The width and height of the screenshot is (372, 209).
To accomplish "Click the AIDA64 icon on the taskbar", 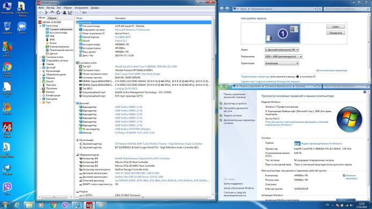I will [89, 205].
